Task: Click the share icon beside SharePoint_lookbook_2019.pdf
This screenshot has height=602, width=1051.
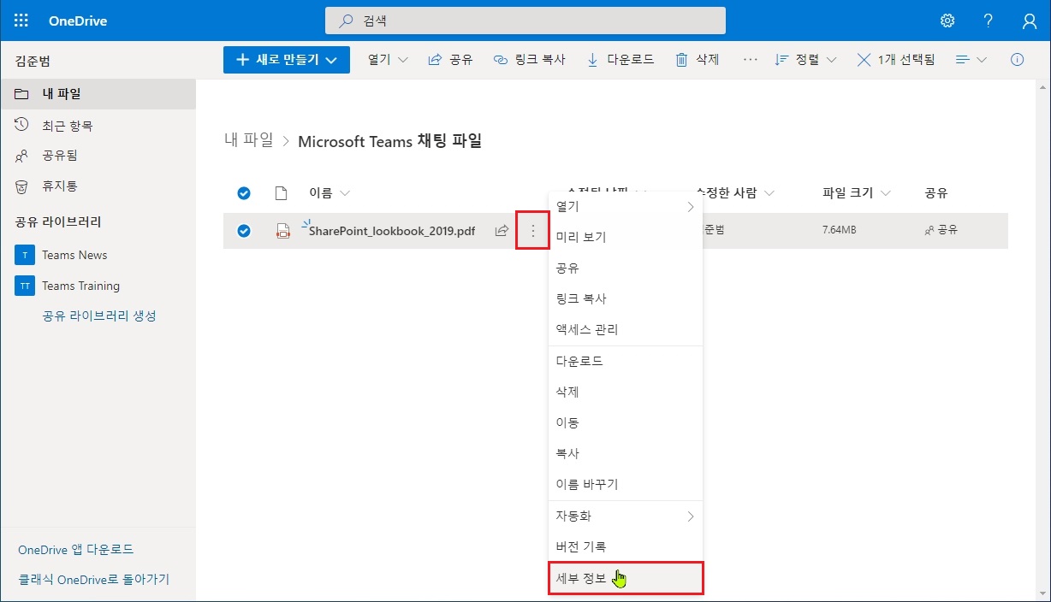Action: click(x=502, y=231)
